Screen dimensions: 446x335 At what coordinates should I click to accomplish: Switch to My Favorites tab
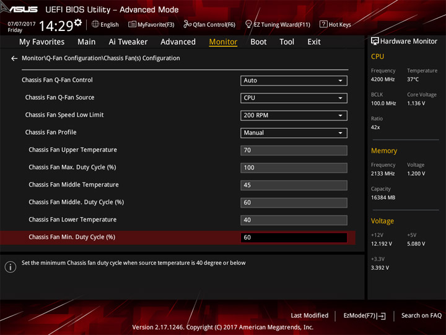tap(42, 42)
